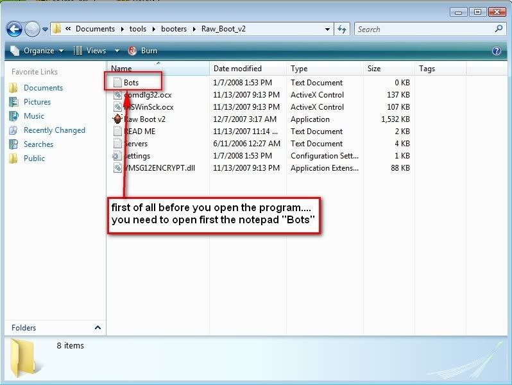This screenshot has width=512, height=385.
Task: Click the 8 items status text
Action: (x=70, y=345)
